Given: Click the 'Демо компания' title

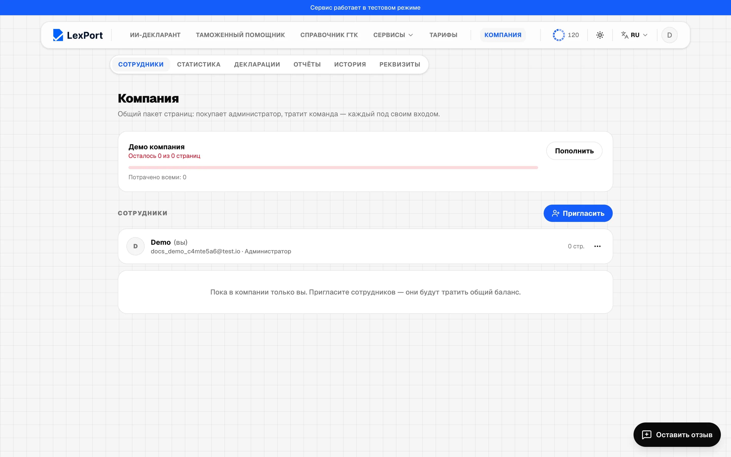Looking at the screenshot, I should tap(156, 147).
